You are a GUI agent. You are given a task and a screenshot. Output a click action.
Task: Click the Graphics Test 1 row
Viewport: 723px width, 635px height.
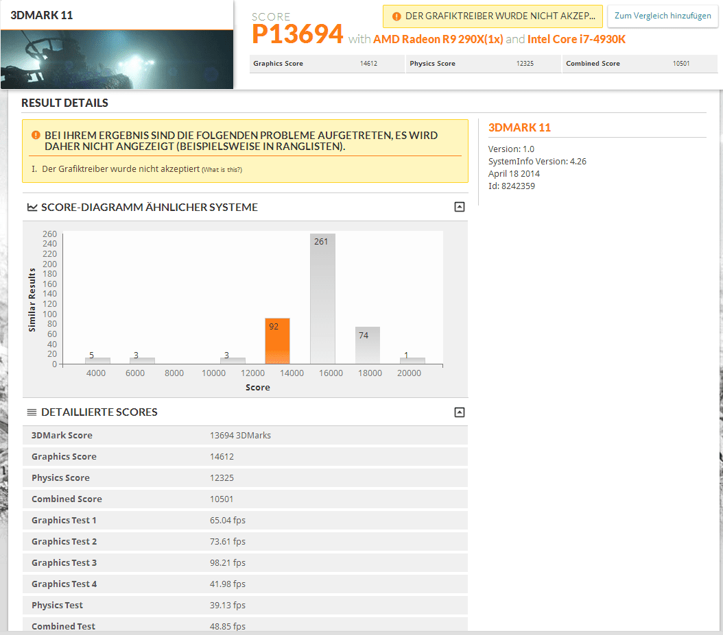(246, 520)
